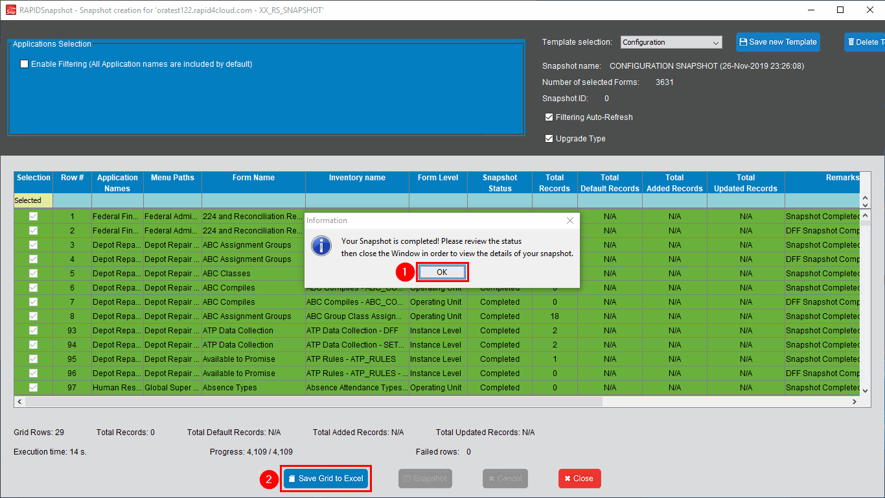Screen dimensions: 885x498
Task: Sort by Snapshot Status column header
Action: 500,183
